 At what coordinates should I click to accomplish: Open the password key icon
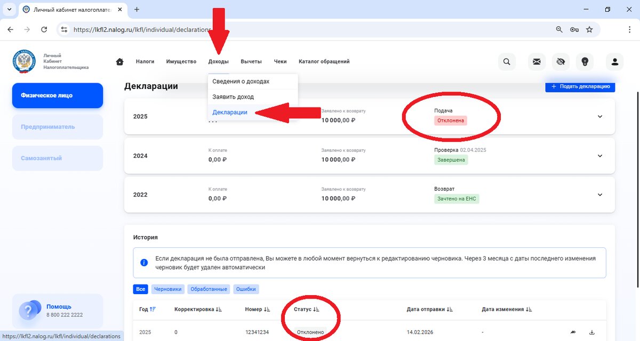[574, 30]
